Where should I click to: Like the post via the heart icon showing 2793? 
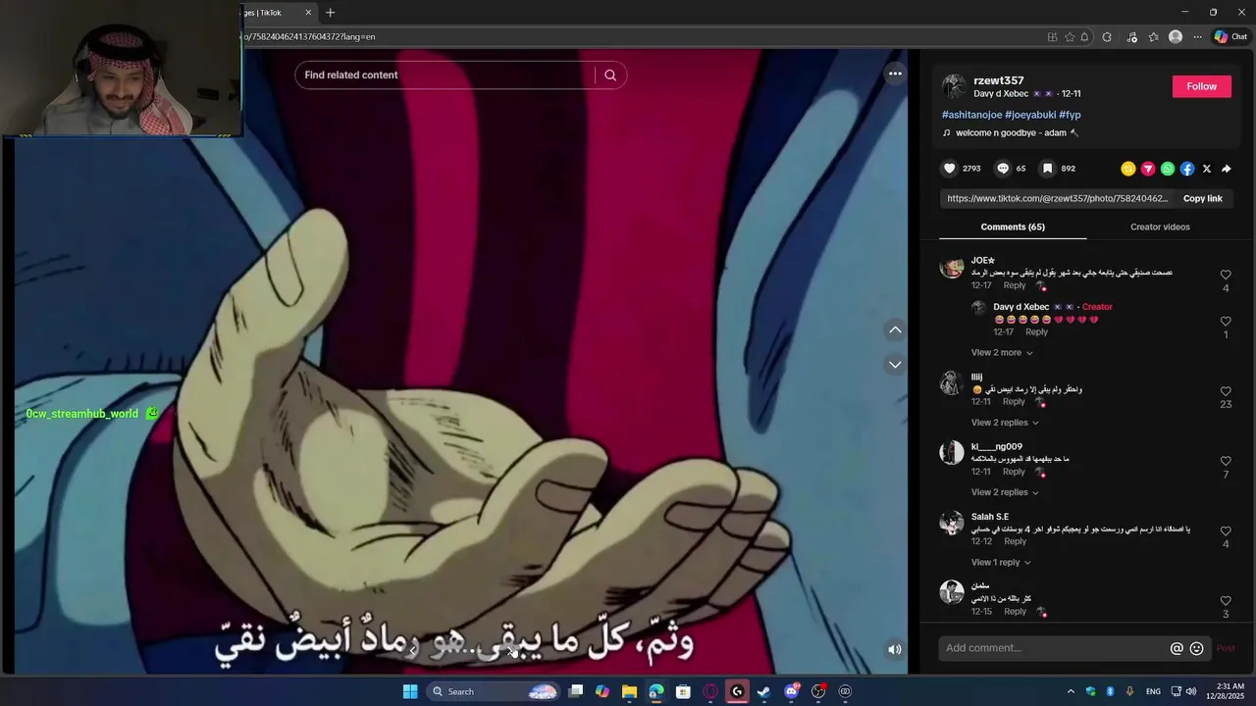[949, 169]
